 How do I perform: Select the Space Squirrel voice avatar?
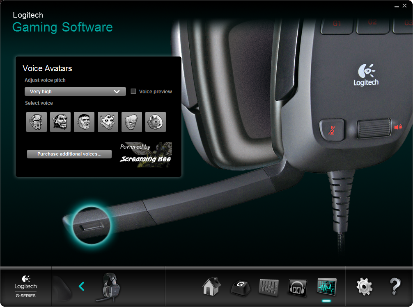click(x=156, y=122)
